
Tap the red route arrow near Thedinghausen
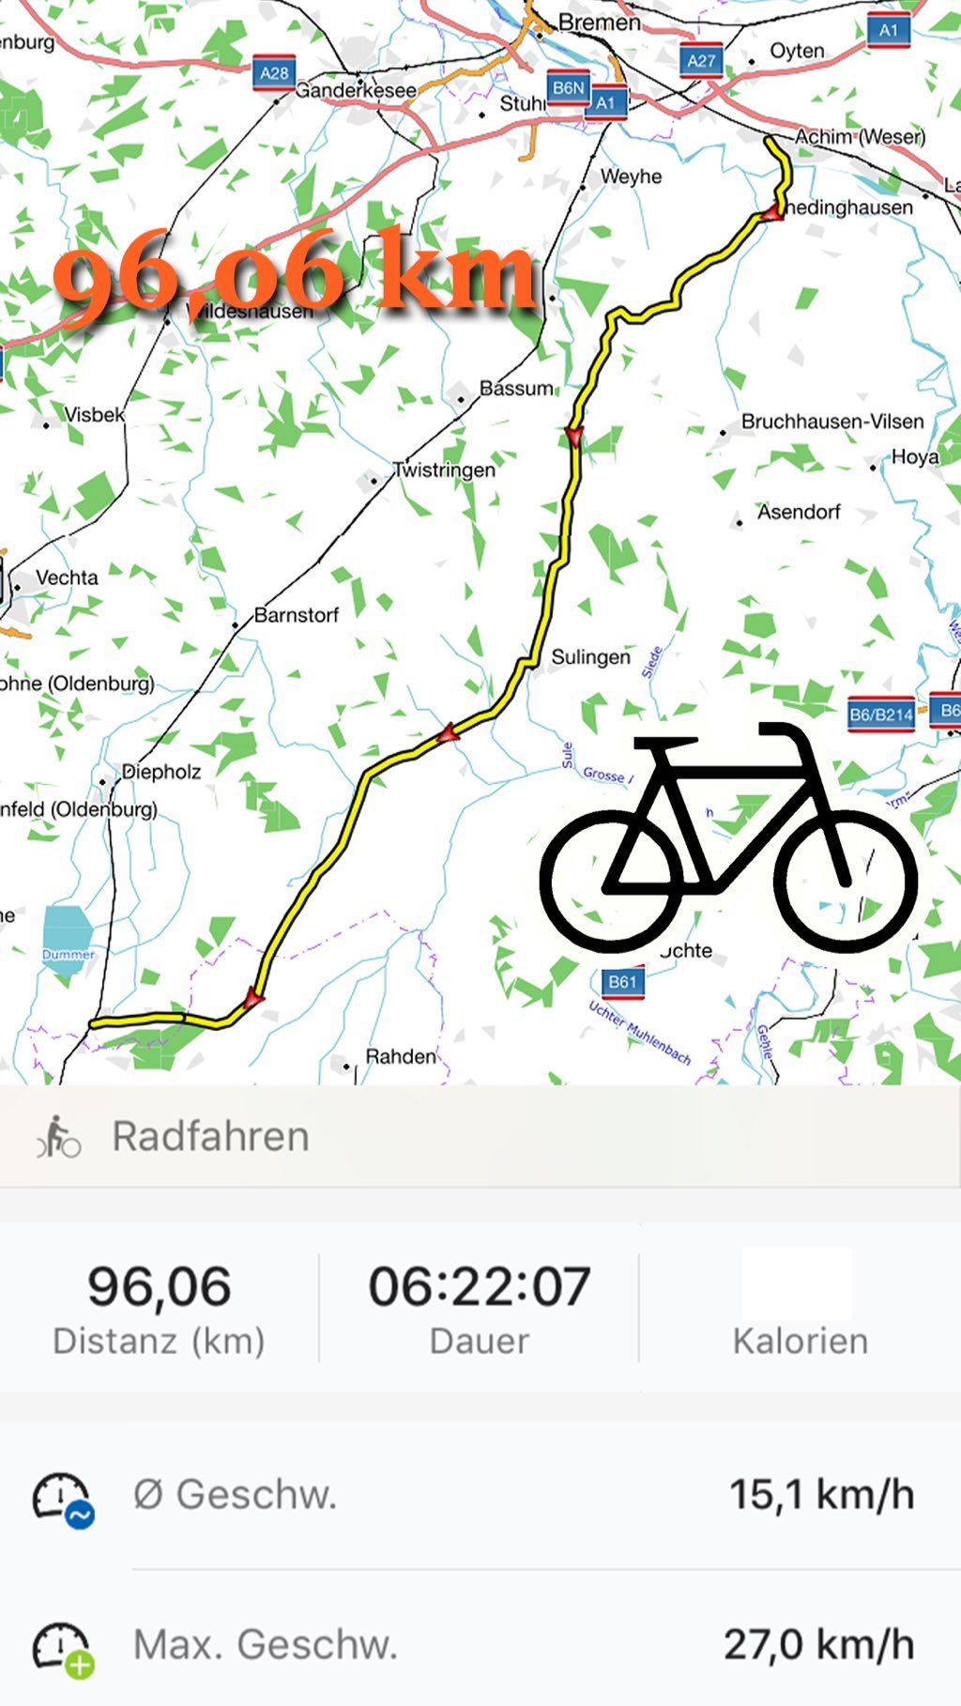(772, 213)
